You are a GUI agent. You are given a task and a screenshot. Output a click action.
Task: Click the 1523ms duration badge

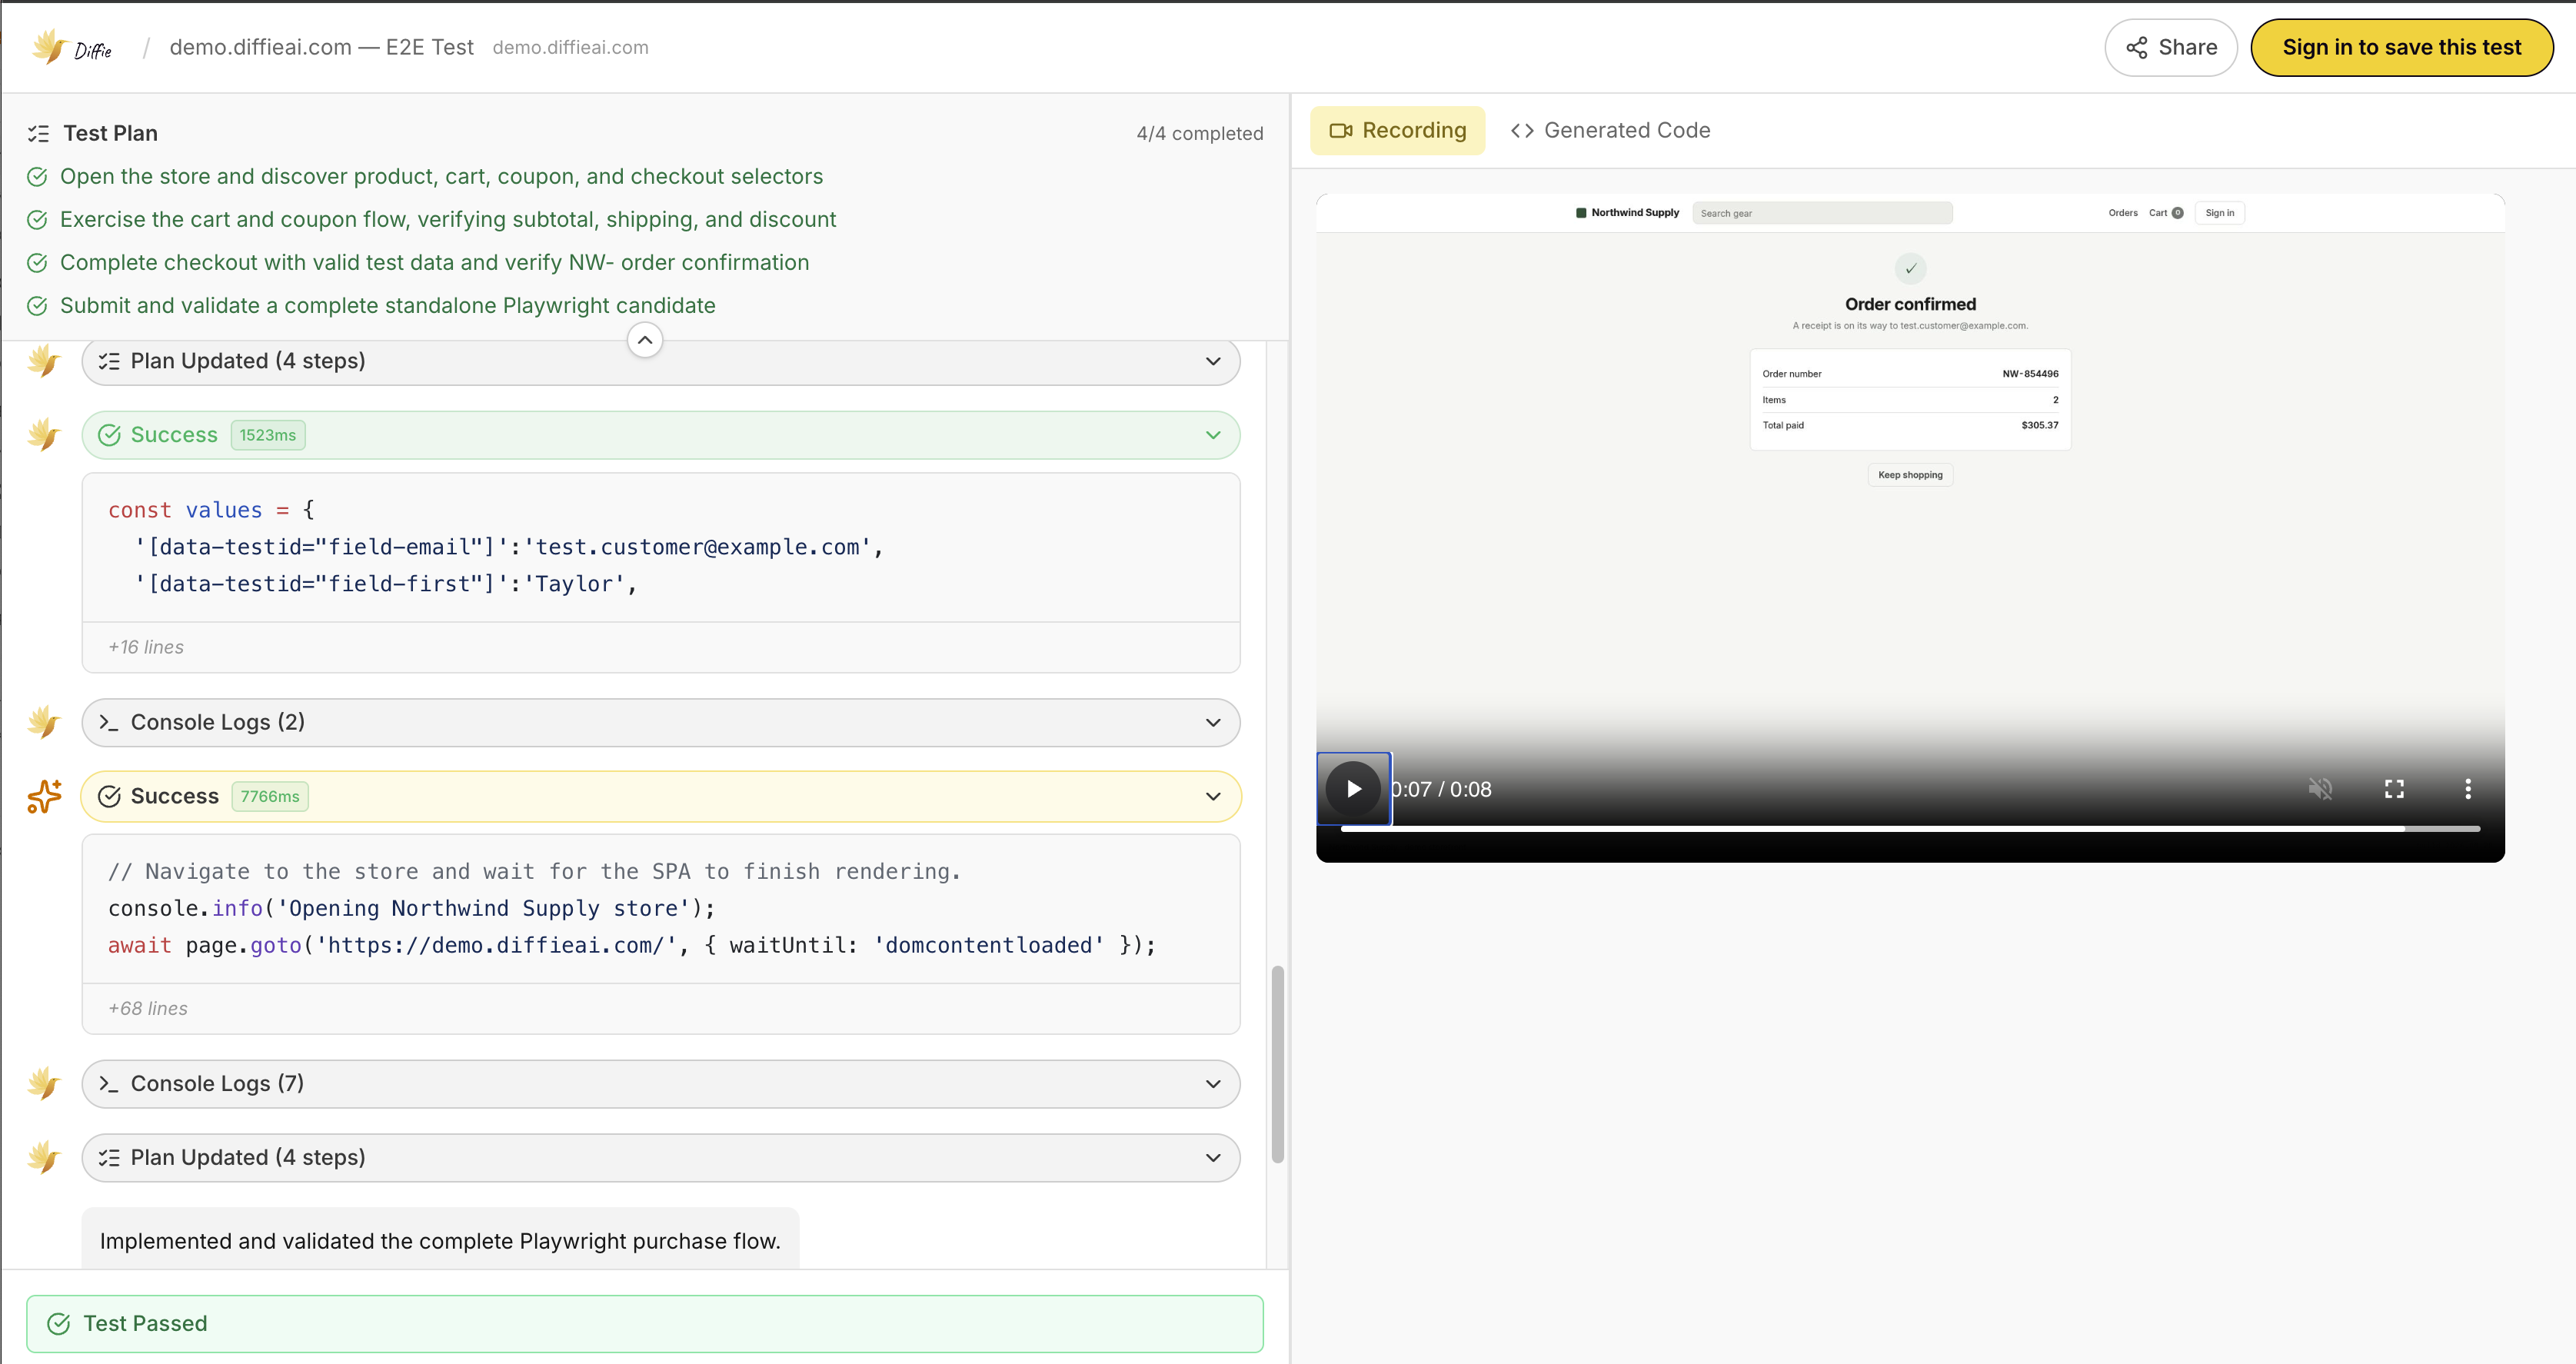click(x=268, y=435)
